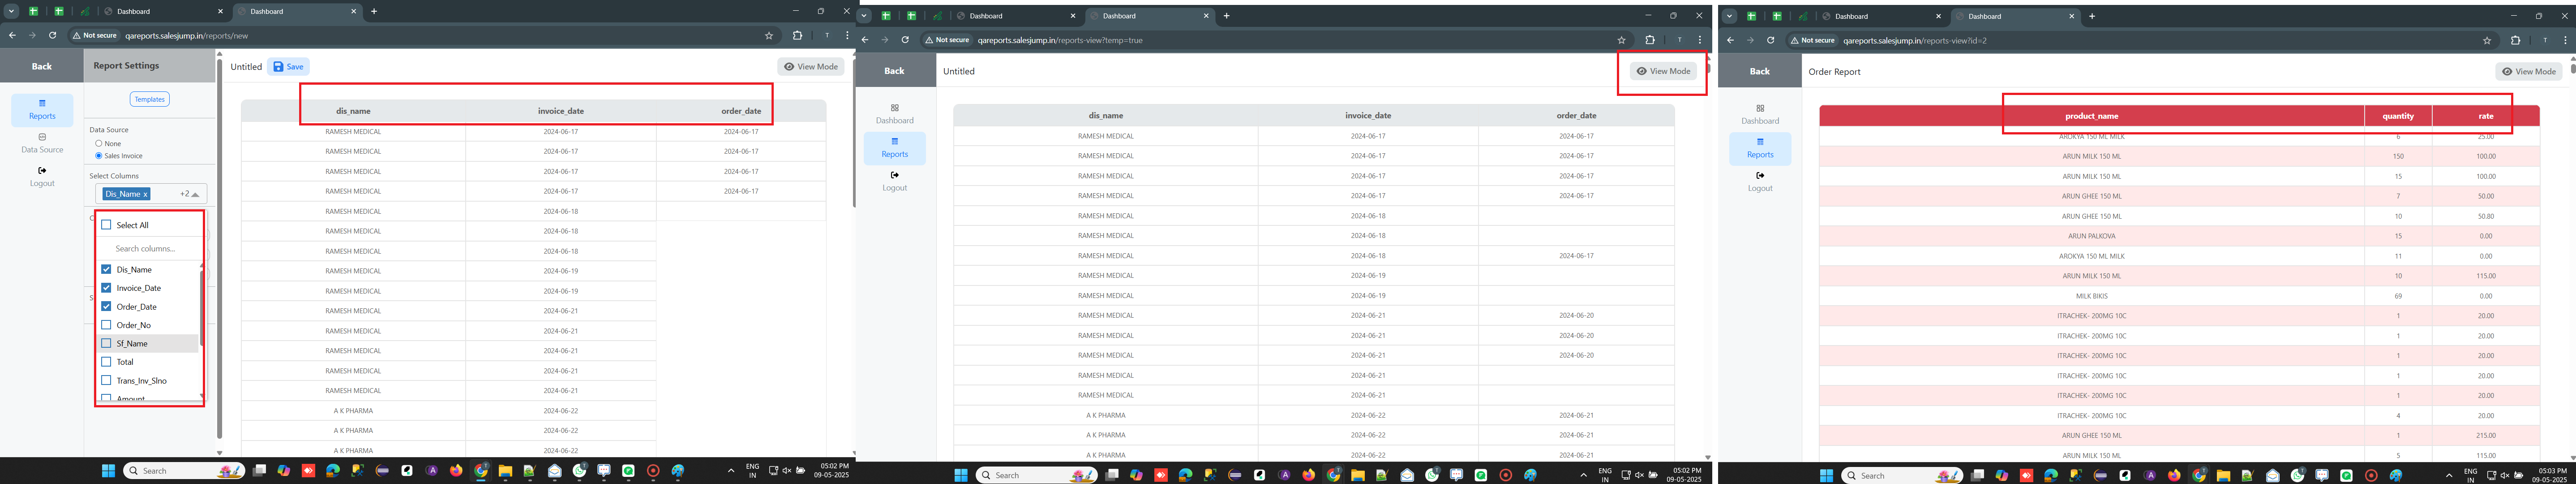Remove the Dis_Name tag using its x

click(145, 194)
